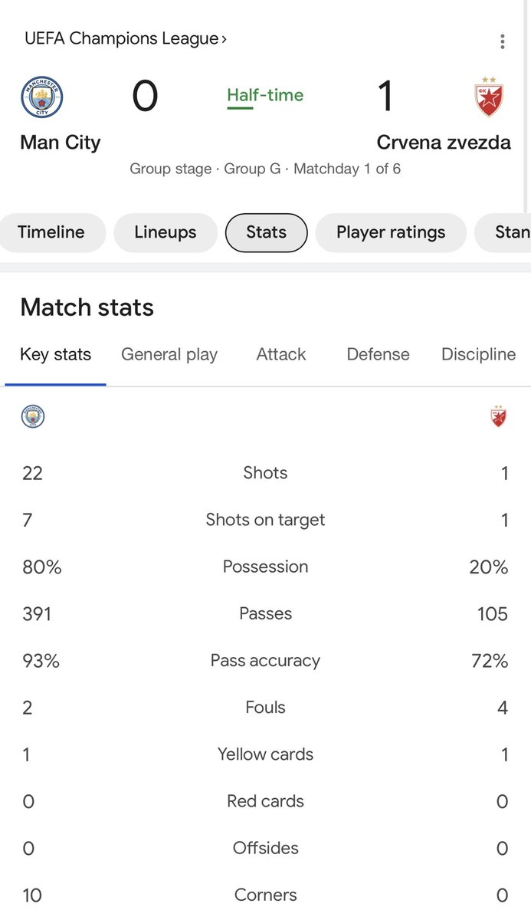The width and height of the screenshot is (531, 920).
Task: Open UEFA Champions League link
Action: coord(121,38)
